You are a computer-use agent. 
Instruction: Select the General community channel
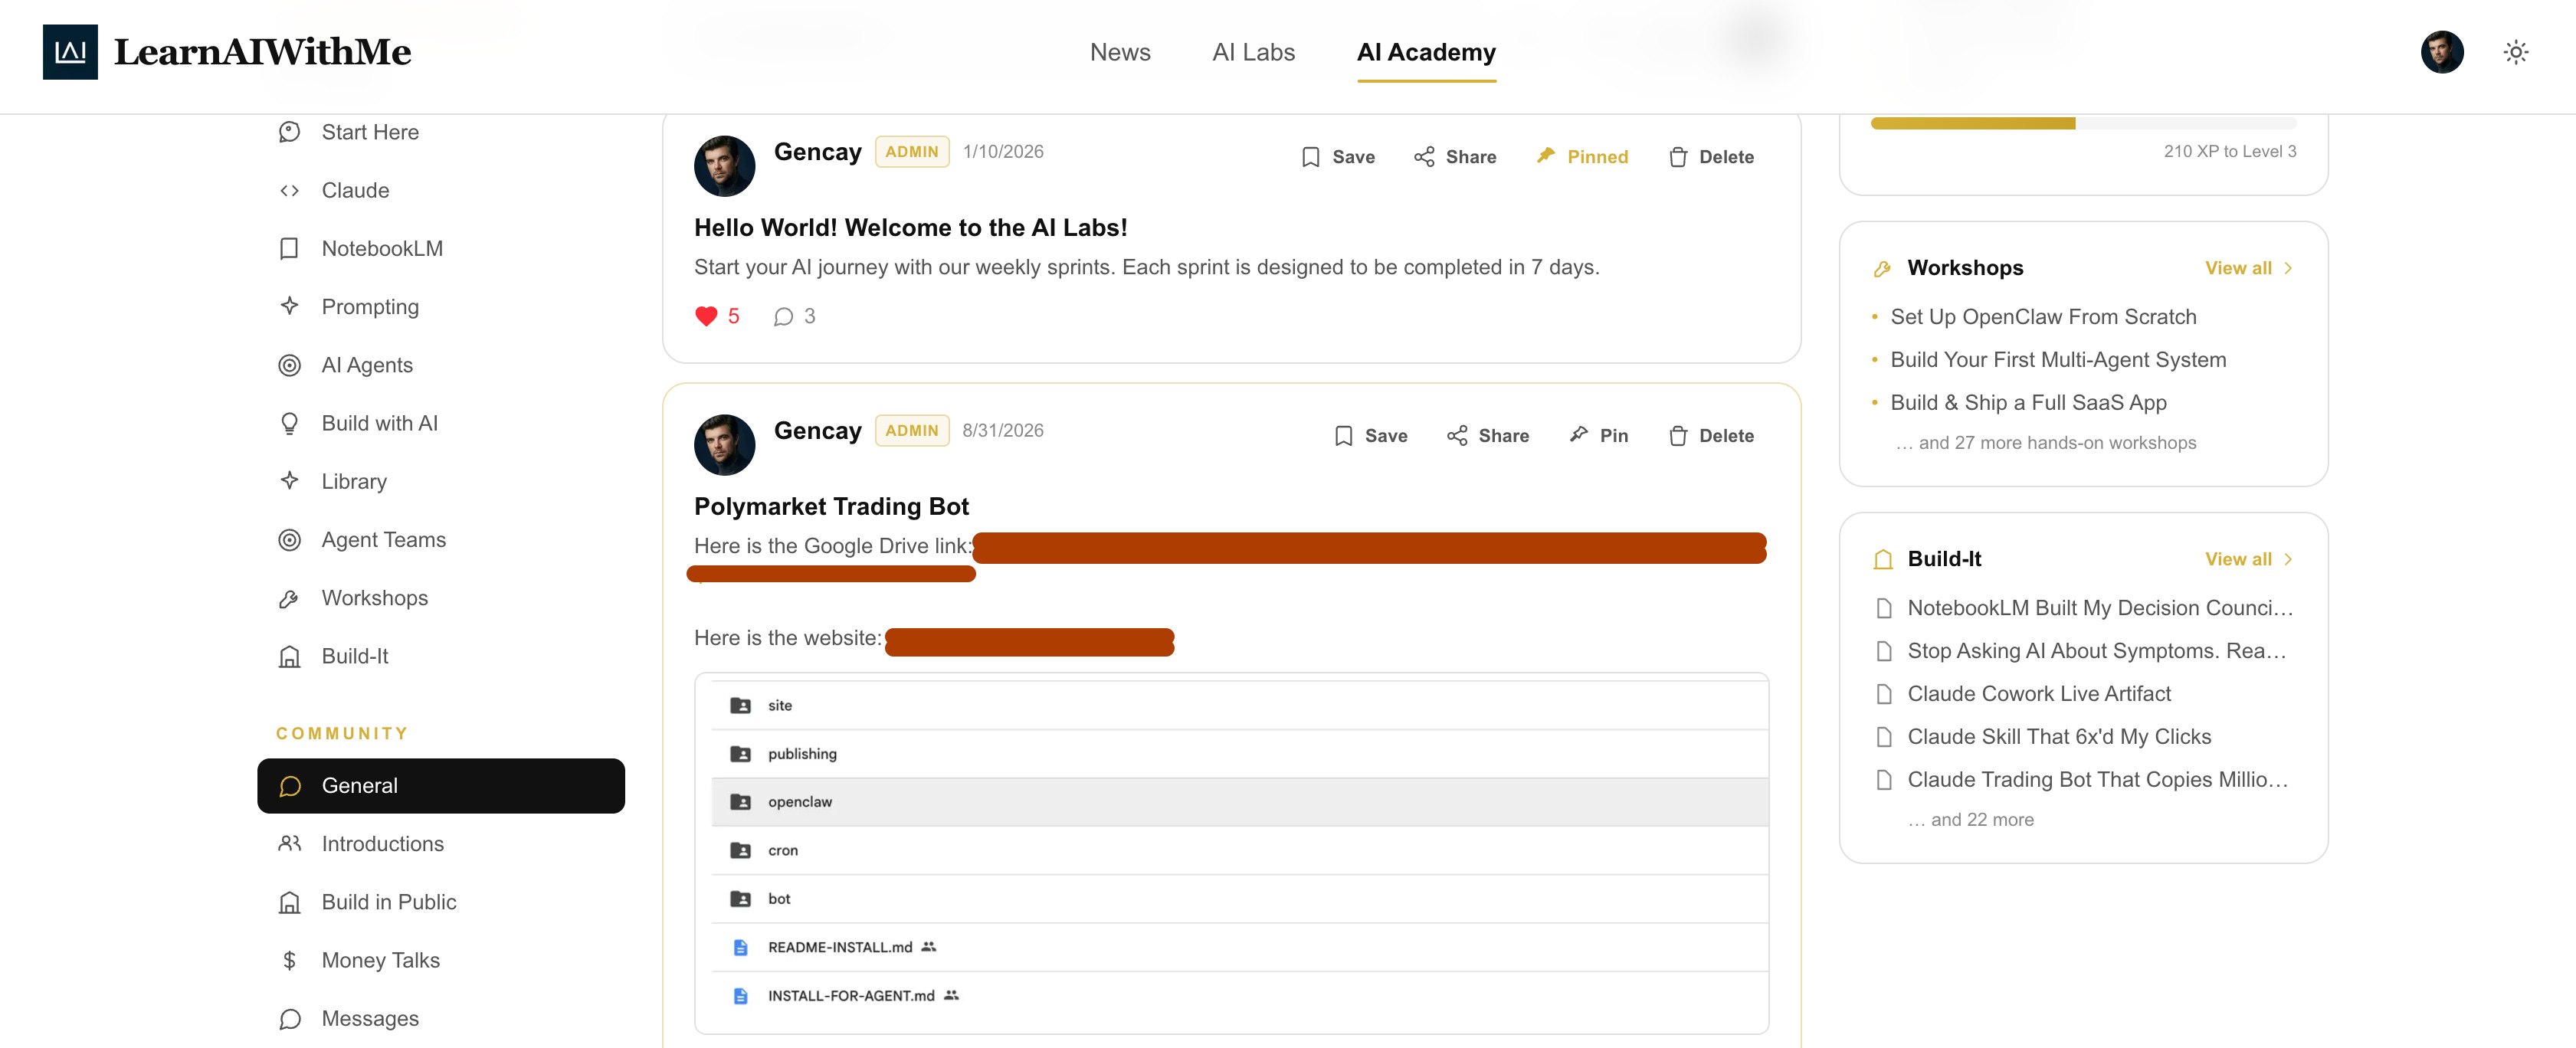(441, 786)
